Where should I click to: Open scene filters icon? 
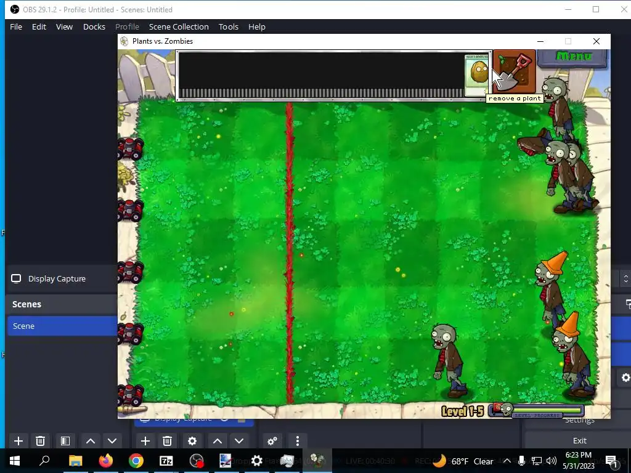click(65, 441)
